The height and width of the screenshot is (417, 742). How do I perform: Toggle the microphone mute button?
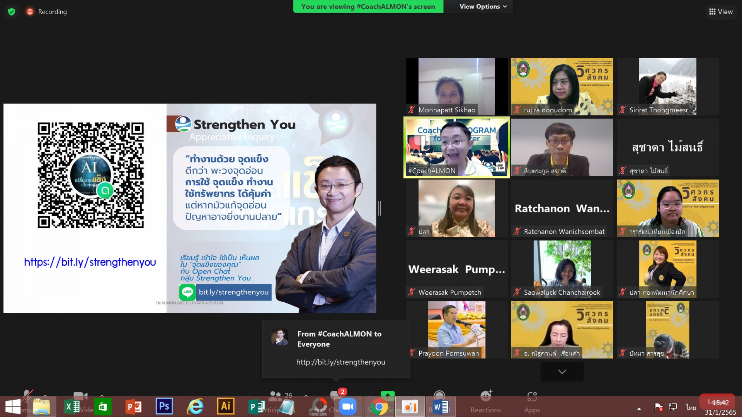[x=27, y=395]
